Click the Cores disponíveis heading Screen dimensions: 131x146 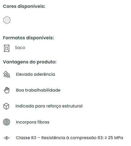[x=24, y=6]
